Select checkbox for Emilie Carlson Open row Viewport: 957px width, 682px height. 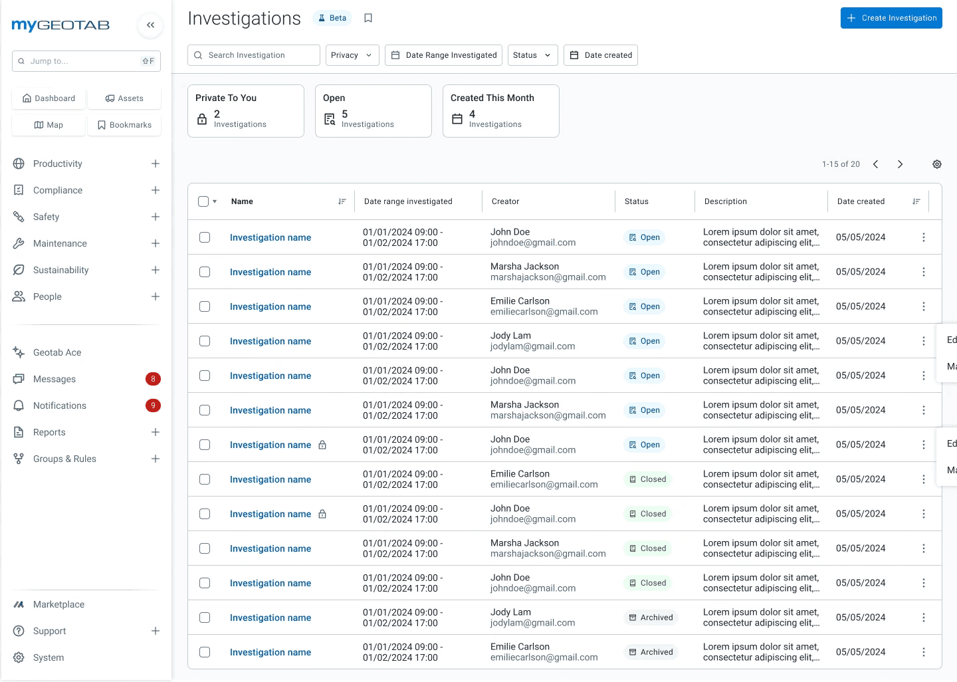pos(205,306)
